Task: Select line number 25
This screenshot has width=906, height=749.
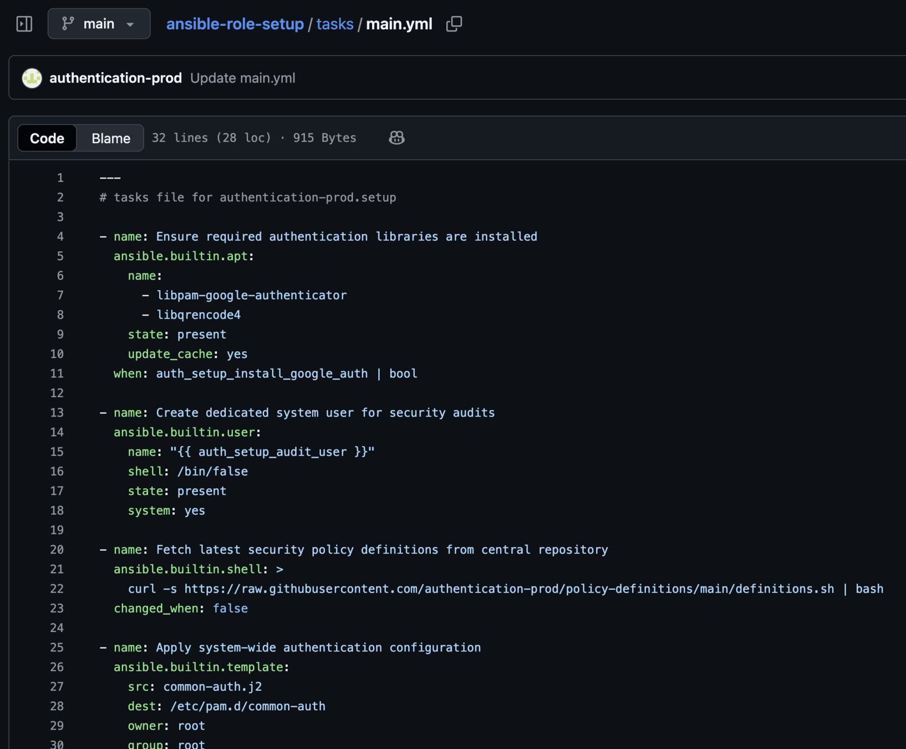Action: click(57, 647)
